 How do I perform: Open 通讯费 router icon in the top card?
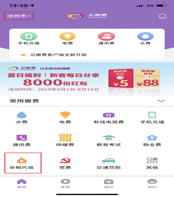106,38
